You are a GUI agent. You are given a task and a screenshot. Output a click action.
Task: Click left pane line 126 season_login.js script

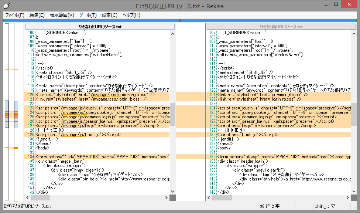103,121
